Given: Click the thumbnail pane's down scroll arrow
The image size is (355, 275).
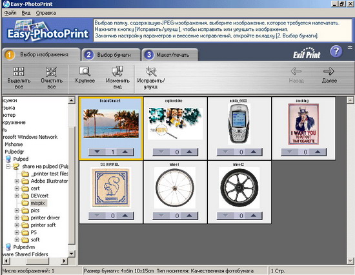Looking at the screenshot, I should [350, 261].
